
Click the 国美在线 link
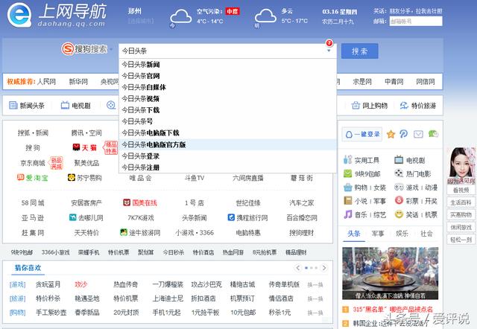pos(140,202)
